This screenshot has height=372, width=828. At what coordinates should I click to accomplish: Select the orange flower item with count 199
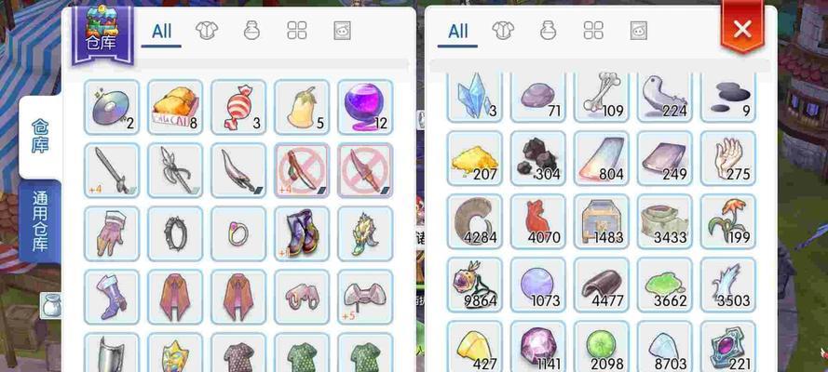point(727,221)
